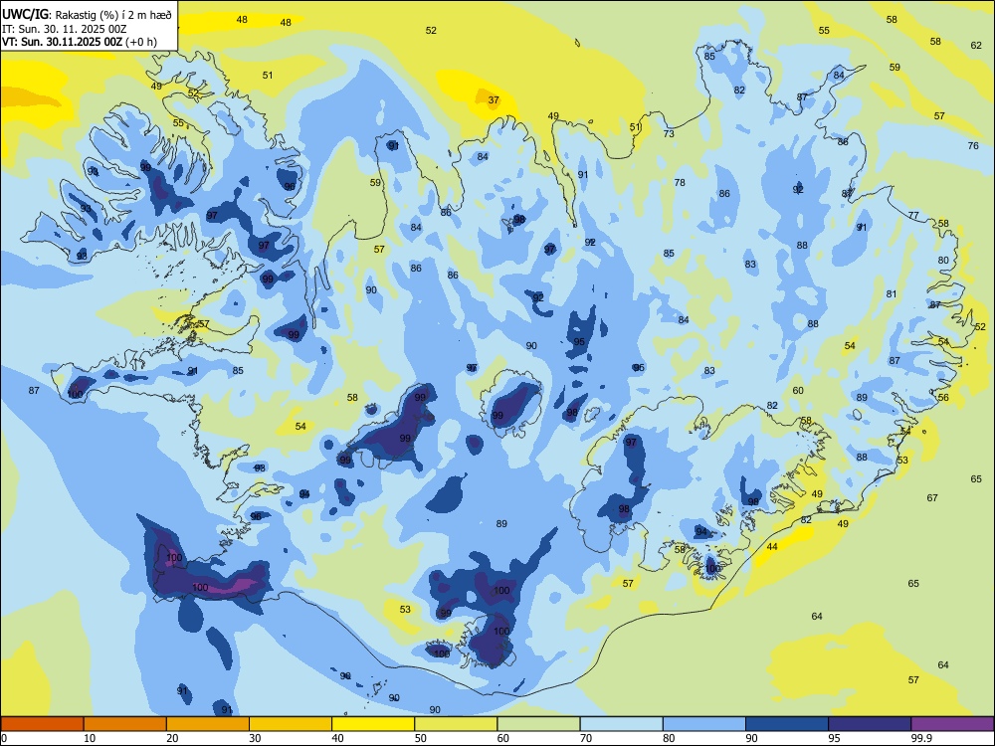Click the map value '62' in the upper right corner
The height and width of the screenshot is (746, 995).
(977, 46)
